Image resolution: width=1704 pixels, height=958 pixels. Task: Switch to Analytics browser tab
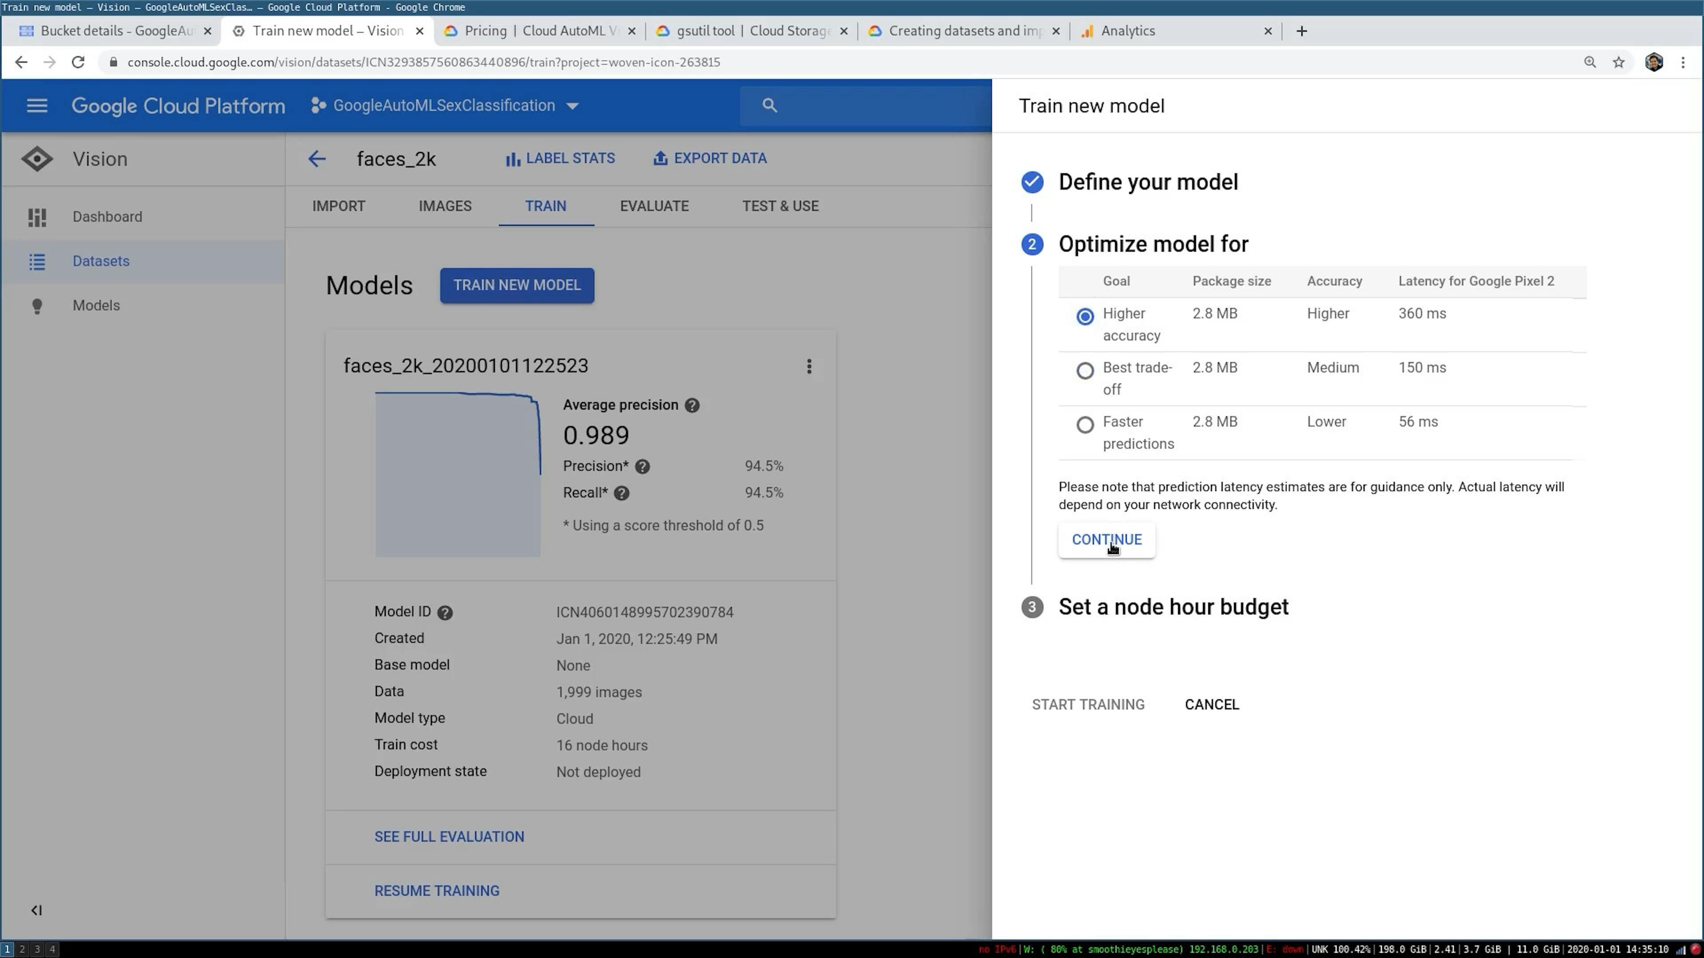click(x=1176, y=31)
